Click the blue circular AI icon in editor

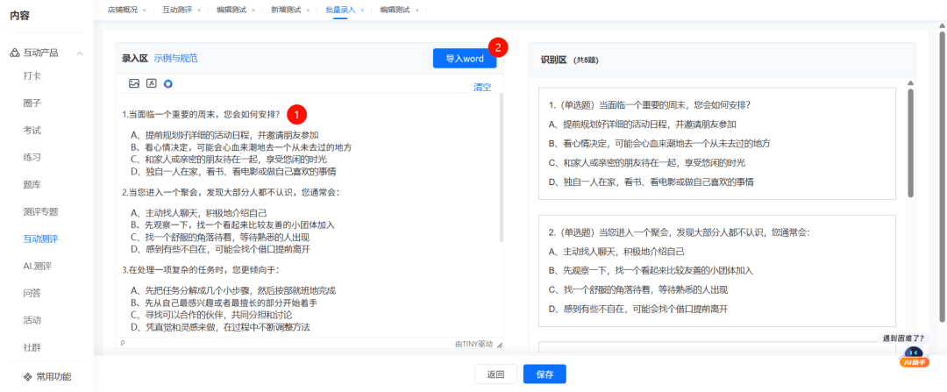pos(168,83)
